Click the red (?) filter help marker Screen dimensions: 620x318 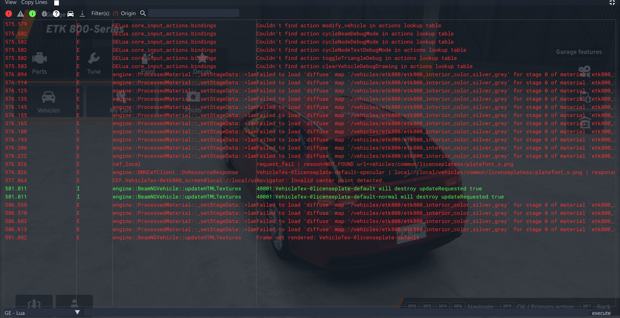click(x=115, y=13)
